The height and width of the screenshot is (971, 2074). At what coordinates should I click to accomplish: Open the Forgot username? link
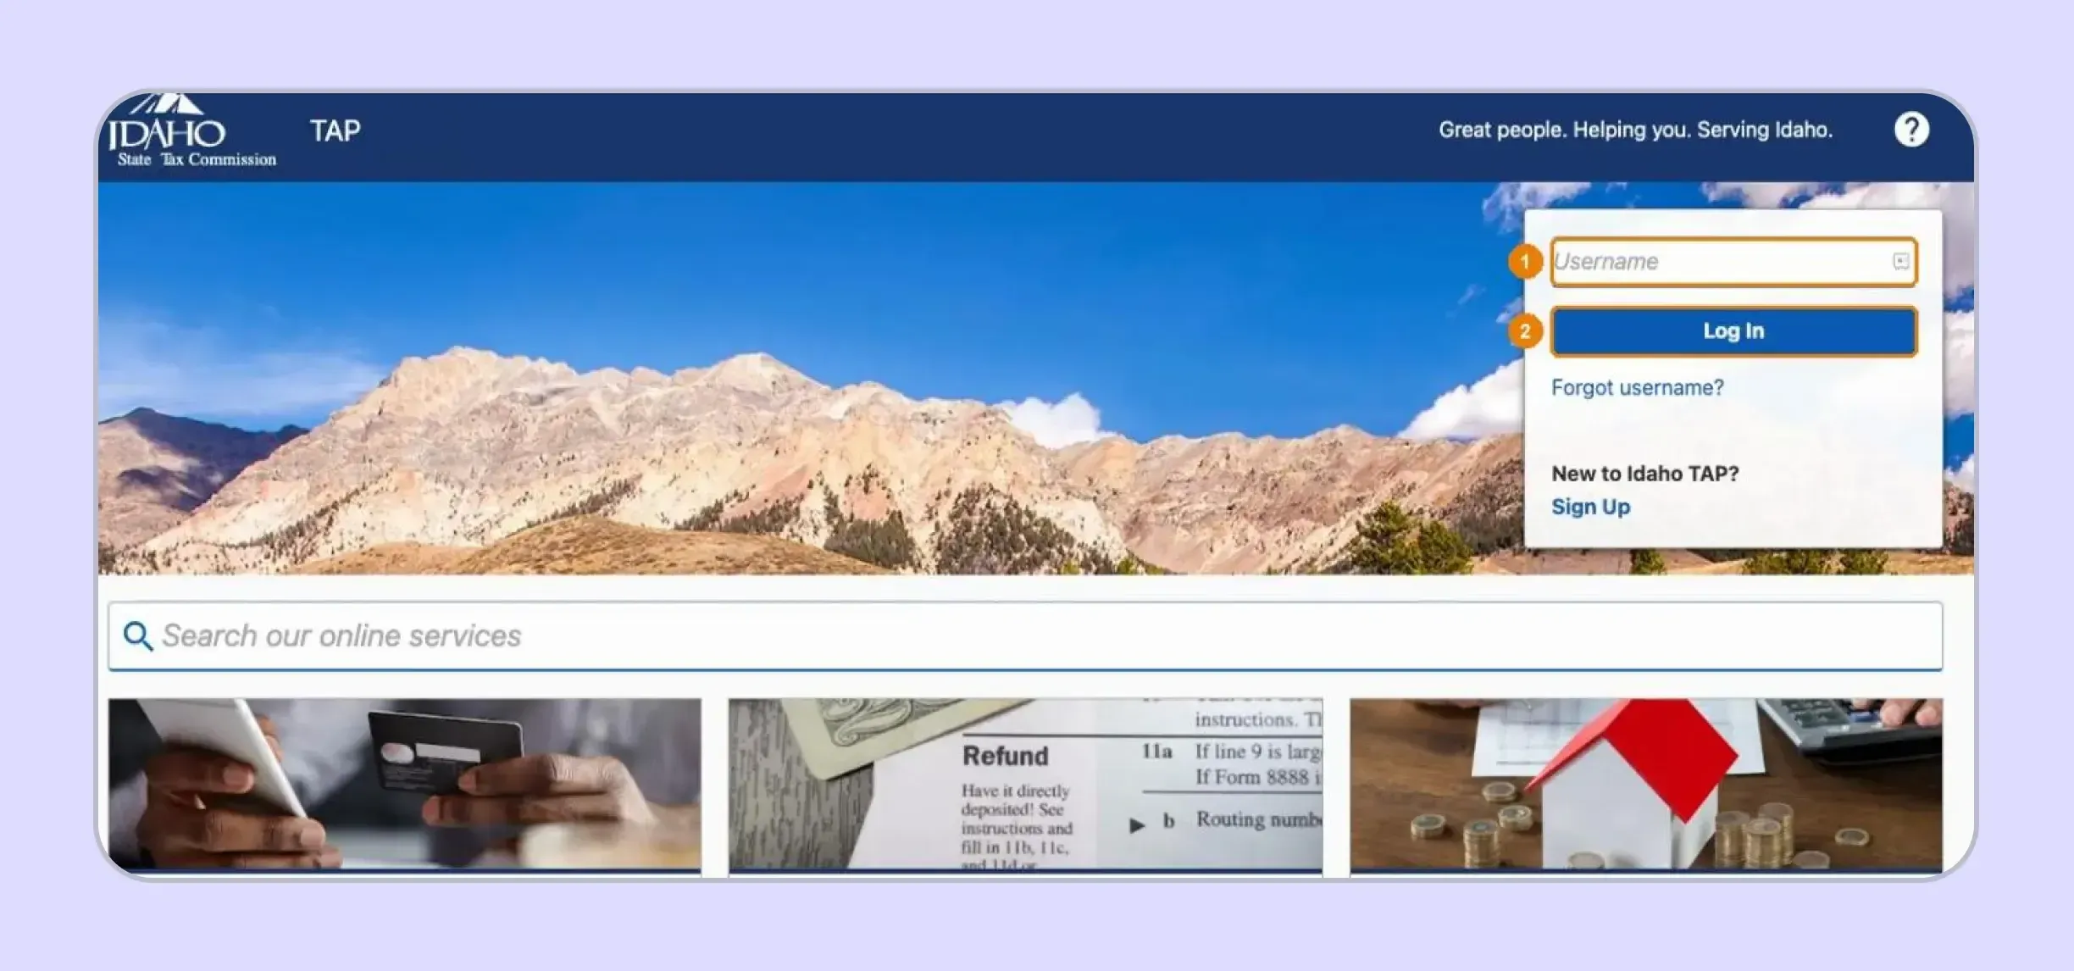click(1637, 388)
